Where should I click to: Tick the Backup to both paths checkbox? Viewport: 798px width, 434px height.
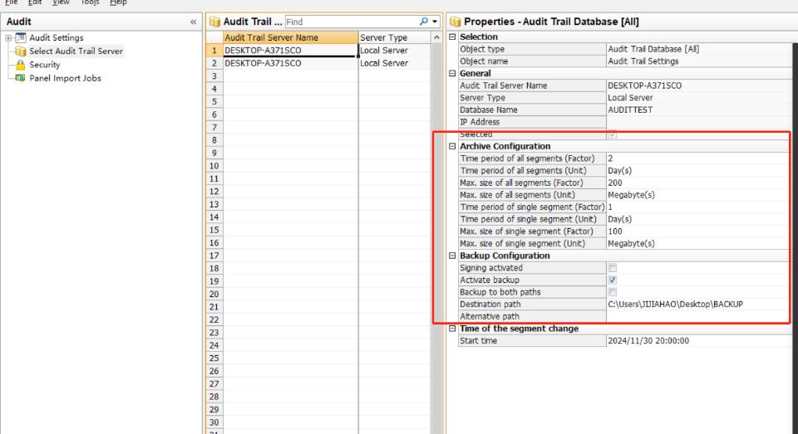(x=613, y=292)
